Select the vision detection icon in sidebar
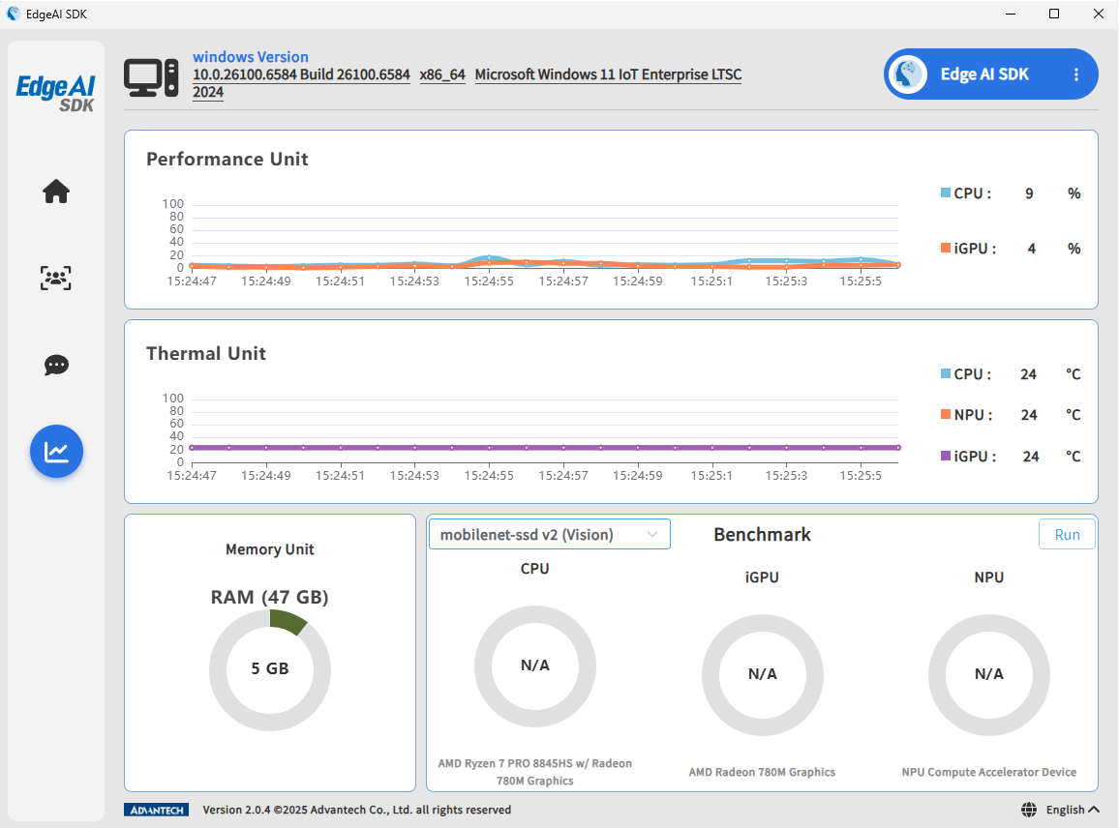1119x828 pixels. pos(56,278)
